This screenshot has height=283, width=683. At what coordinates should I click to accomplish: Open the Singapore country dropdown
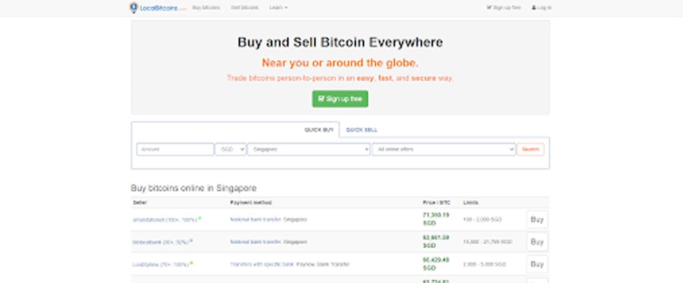pos(309,149)
